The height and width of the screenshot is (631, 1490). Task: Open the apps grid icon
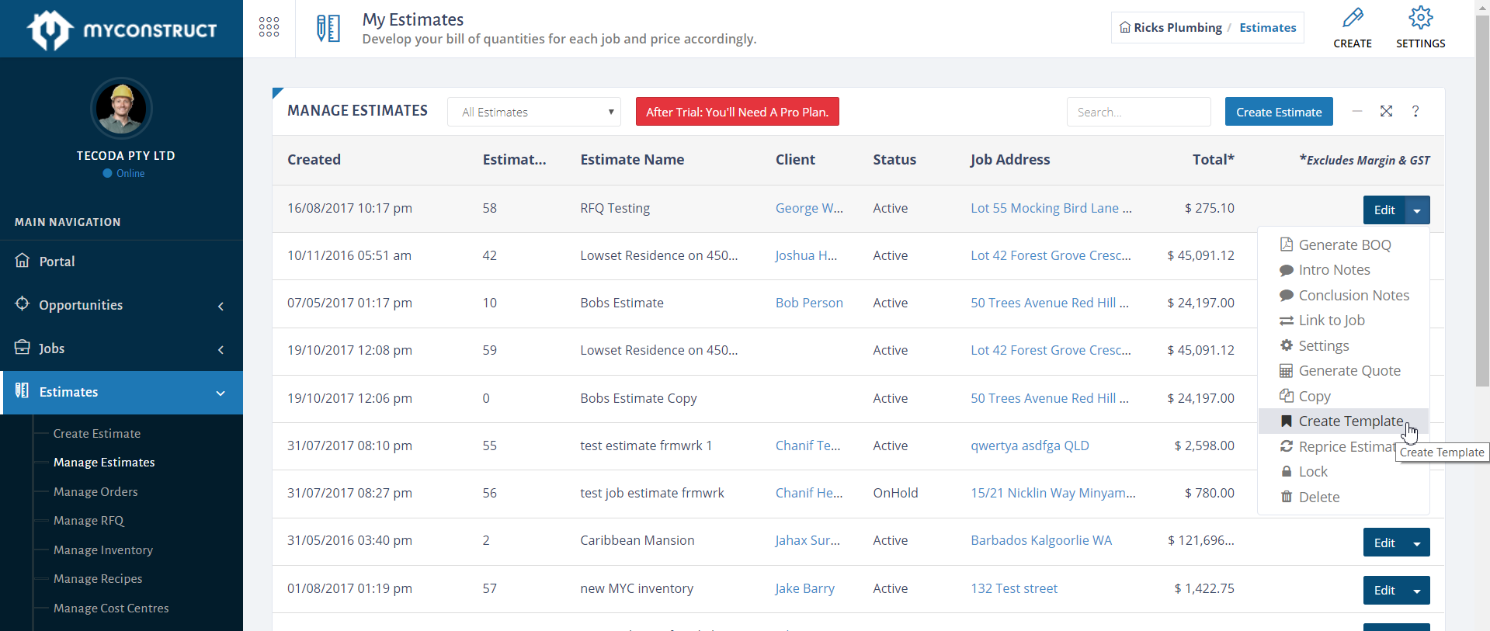269,27
